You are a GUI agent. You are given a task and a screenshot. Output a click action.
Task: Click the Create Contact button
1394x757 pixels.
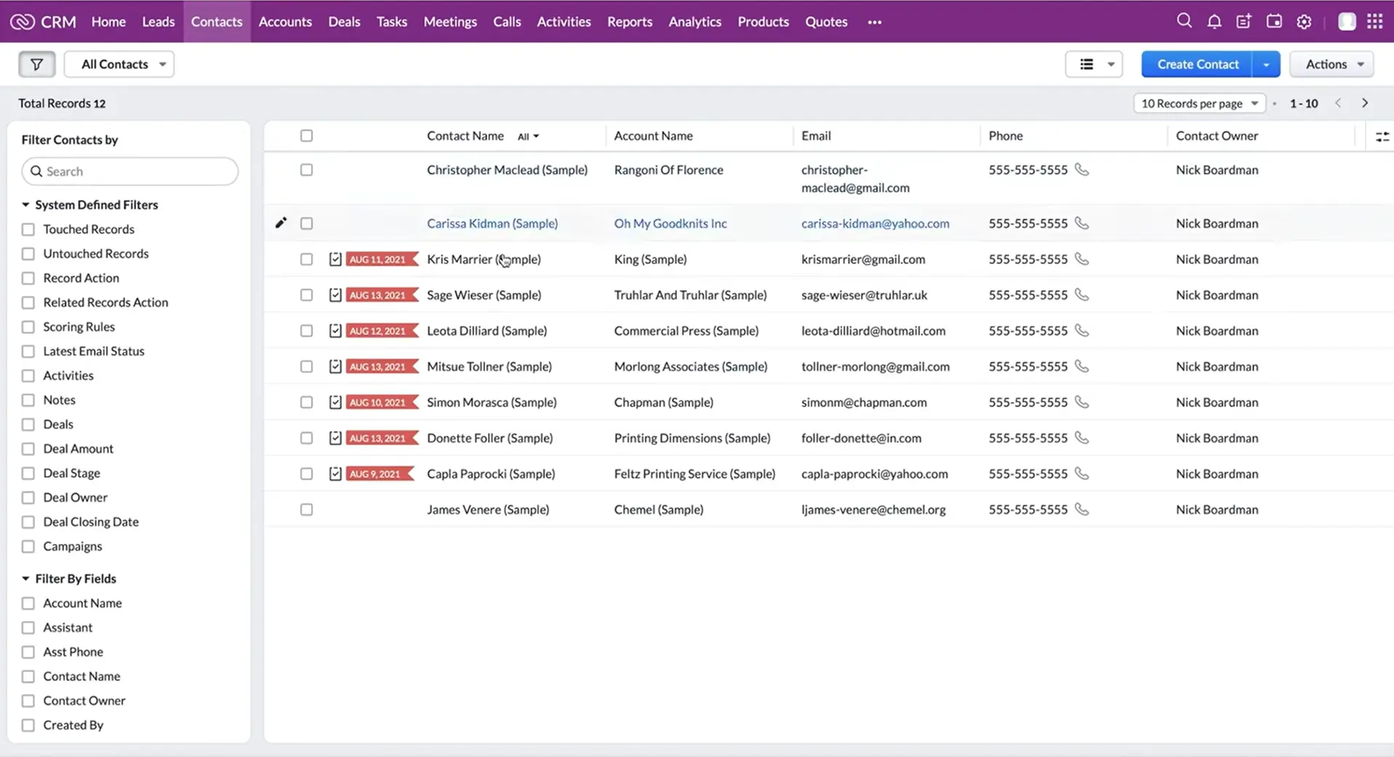coord(1197,64)
